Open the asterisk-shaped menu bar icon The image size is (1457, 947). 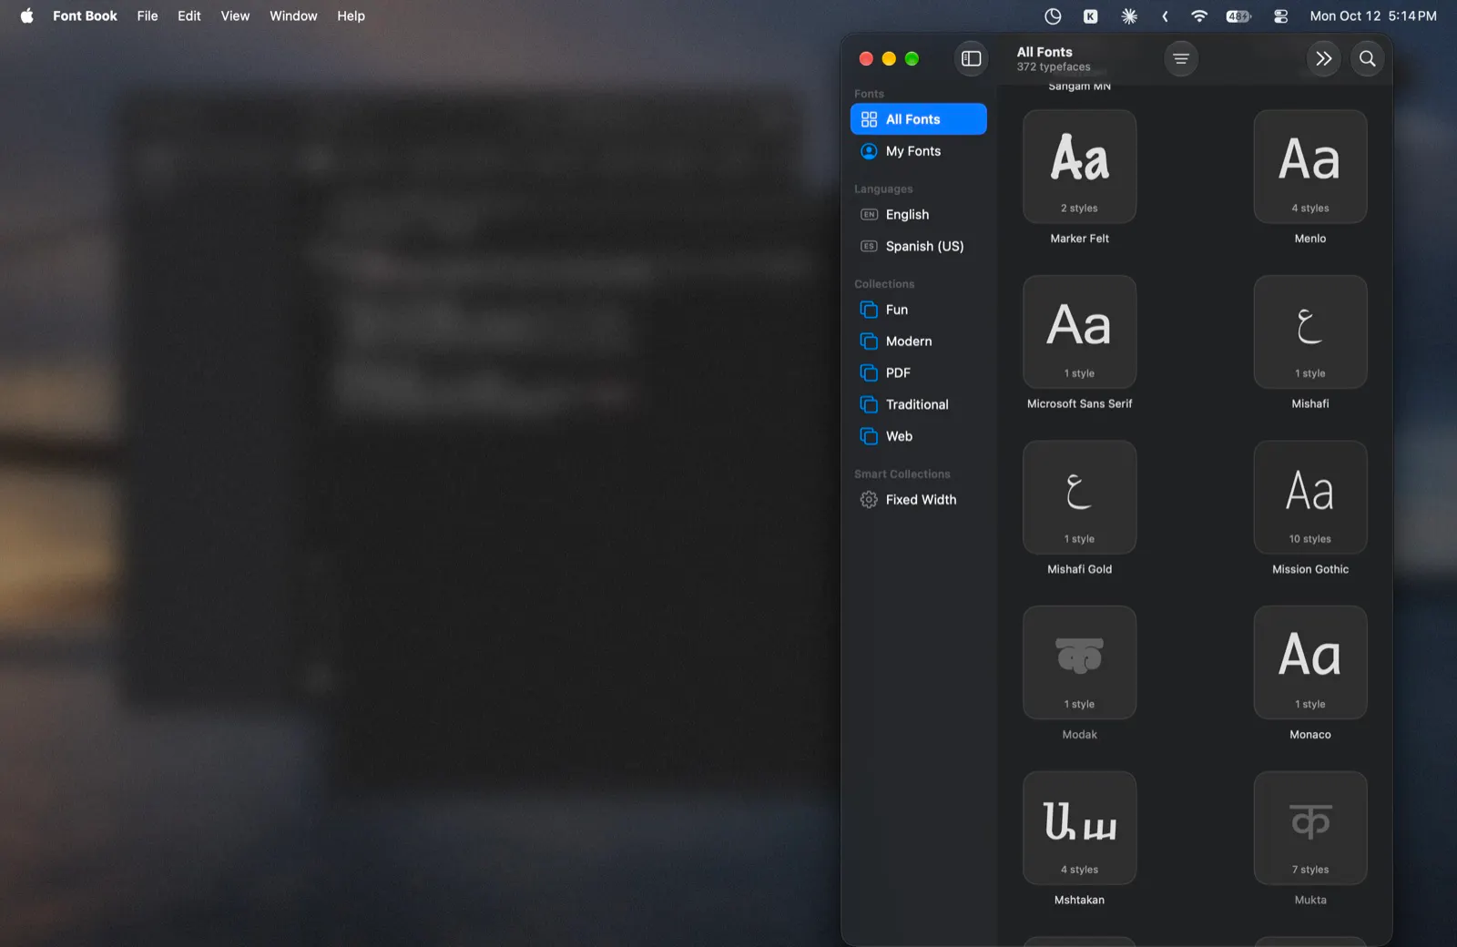point(1129,15)
